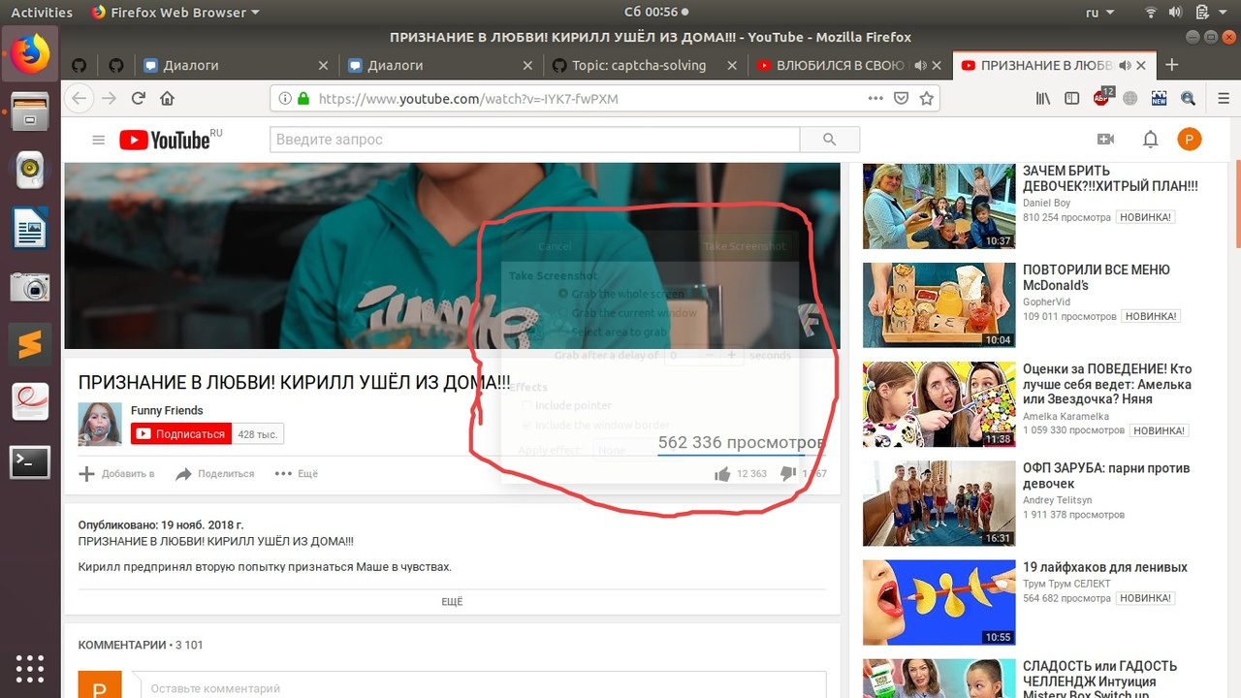Image resolution: width=1241 pixels, height=698 pixels.
Task: Save the page to Pocket
Action: tap(901, 98)
